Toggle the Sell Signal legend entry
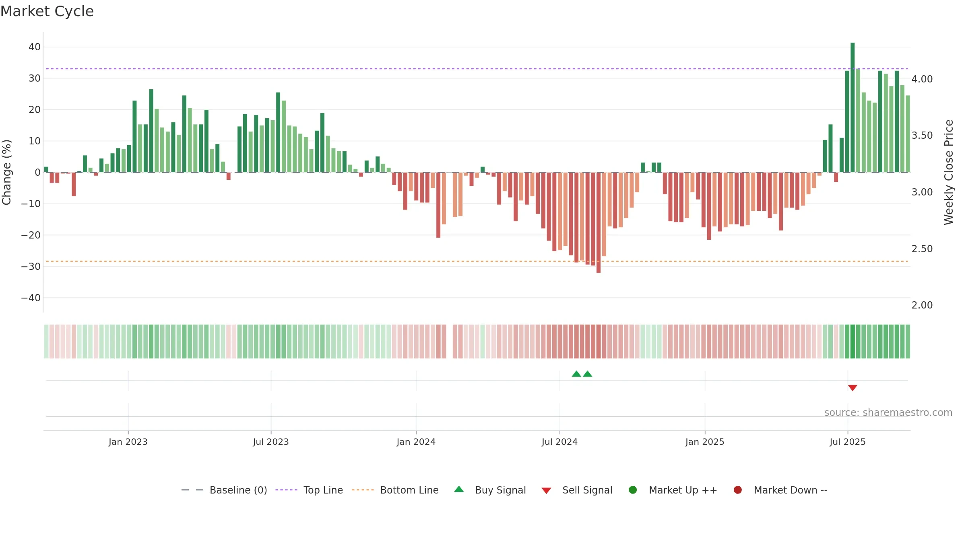The height and width of the screenshot is (543, 966). (x=577, y=490)
